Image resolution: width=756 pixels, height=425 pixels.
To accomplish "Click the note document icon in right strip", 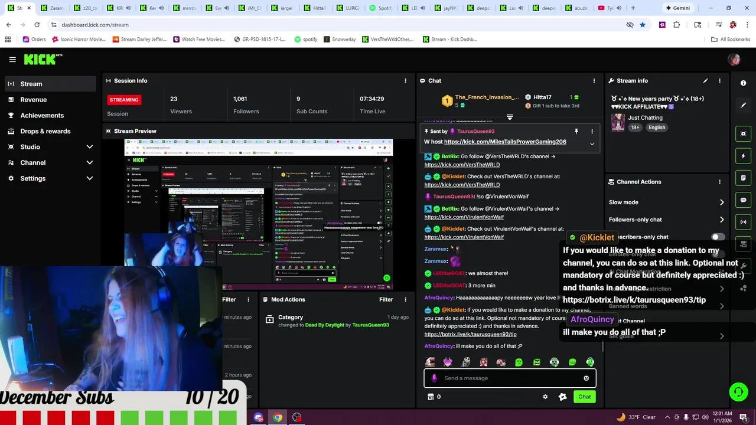I will pyautogui.click(x=744, y=178).
